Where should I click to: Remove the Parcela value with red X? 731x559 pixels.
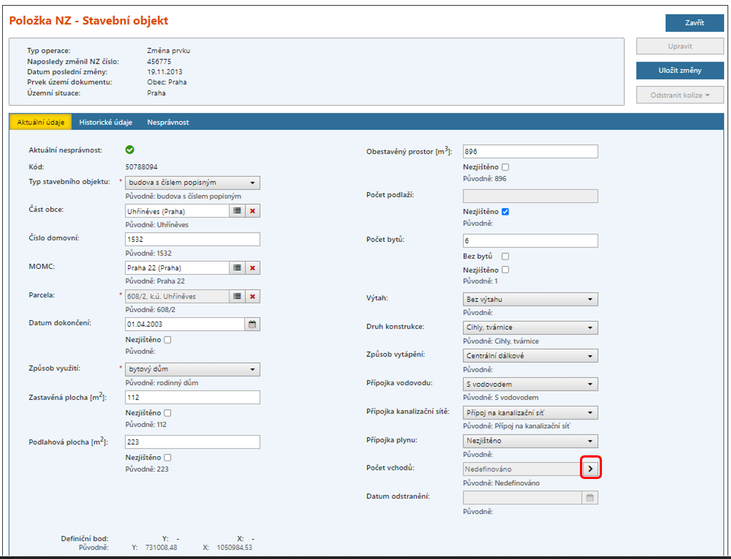pyautogui.click(x=252, y=296)
